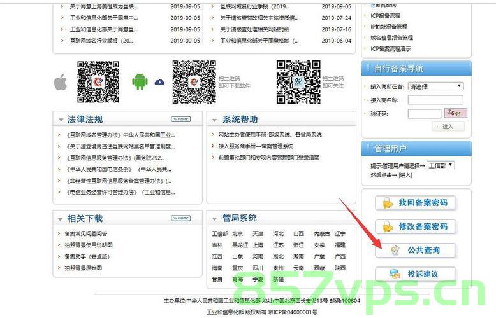Open 前置审批部门和专项内容管理部门登录指南 link

[269, 158]
